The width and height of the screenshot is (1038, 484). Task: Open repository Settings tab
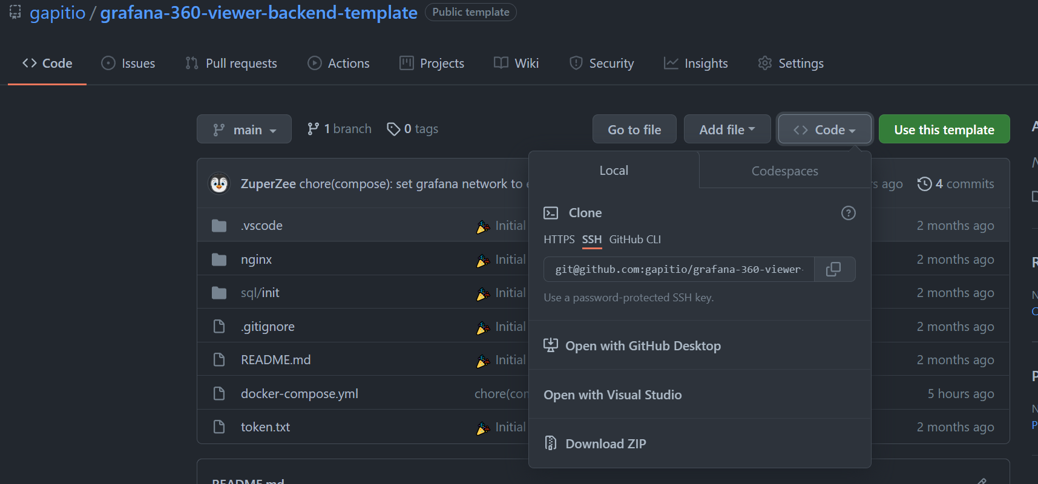click(790, 63)
